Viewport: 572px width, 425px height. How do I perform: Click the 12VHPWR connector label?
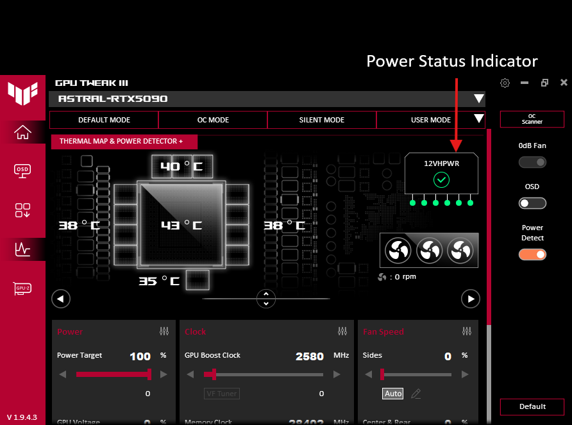click(x=441, y=163)
